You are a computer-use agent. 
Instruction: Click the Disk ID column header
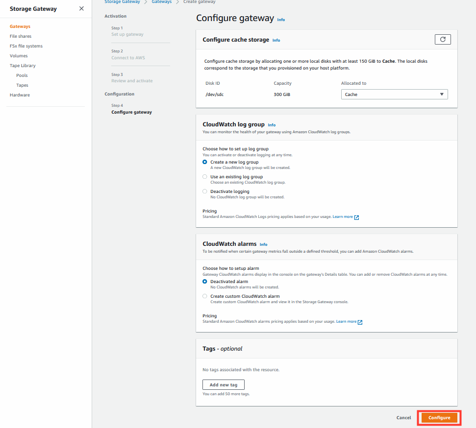pos(212,83)
